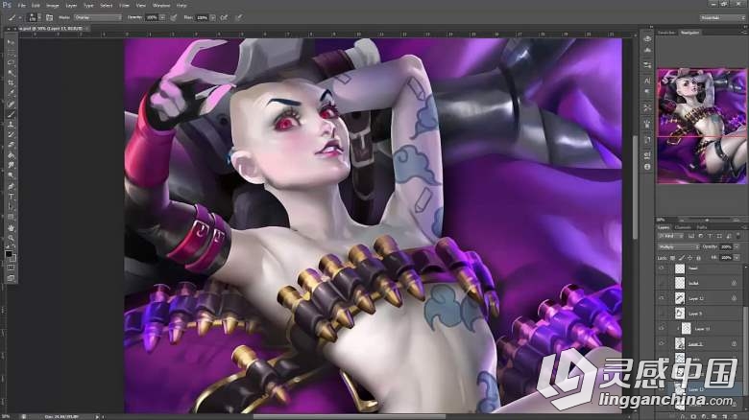Select the Blur tool
The width and height of the screenshot is (749, 420).
pyautogui.click(x=11, y=166)
